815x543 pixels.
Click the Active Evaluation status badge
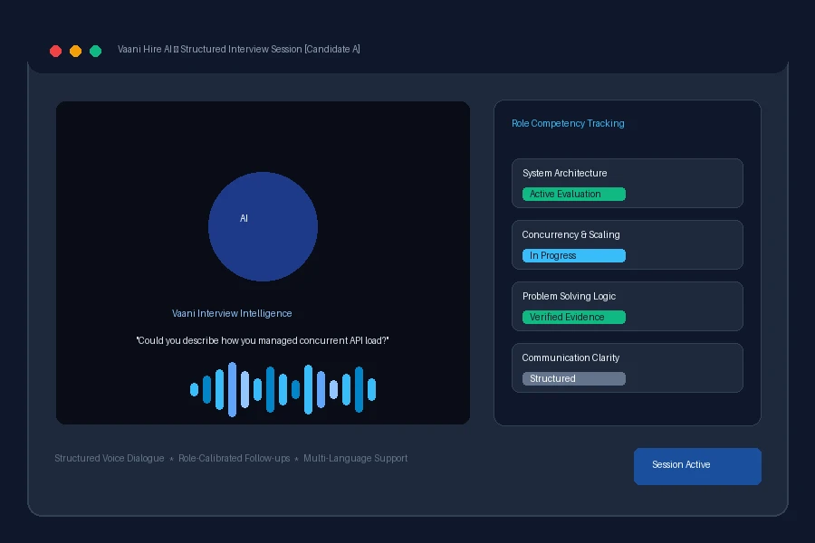coord(574,194)
